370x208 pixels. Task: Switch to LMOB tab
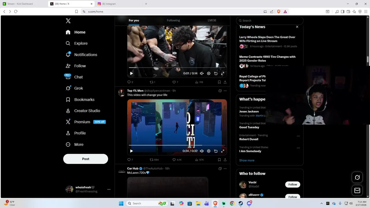(212, 21)
